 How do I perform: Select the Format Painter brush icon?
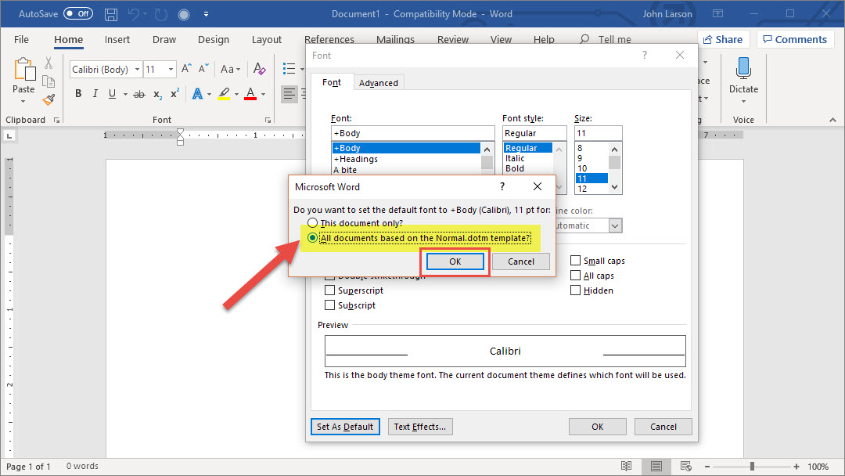coord(49,99)
